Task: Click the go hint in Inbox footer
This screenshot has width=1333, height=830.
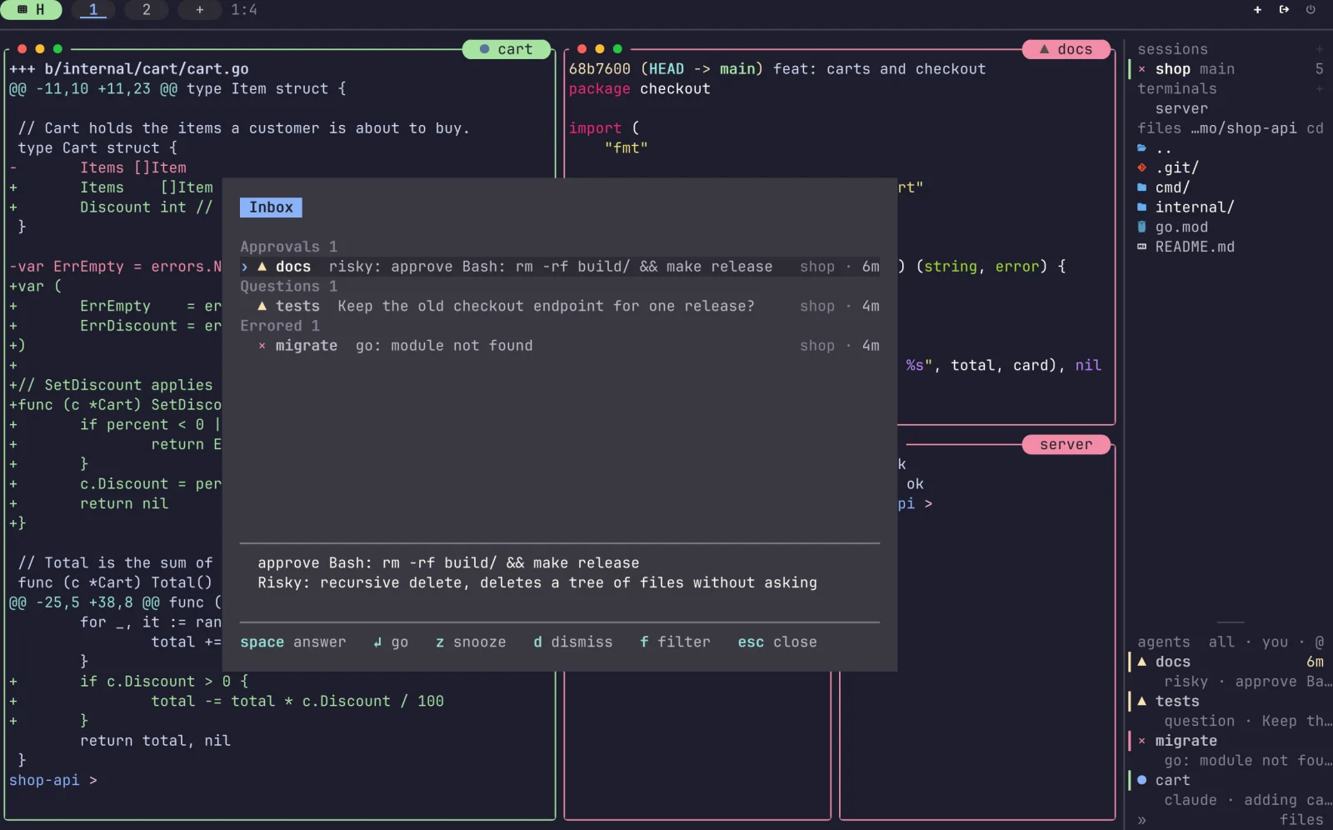Action: [391, 642]
